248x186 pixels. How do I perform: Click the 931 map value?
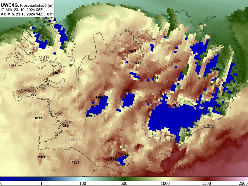(x=138, y=63)
